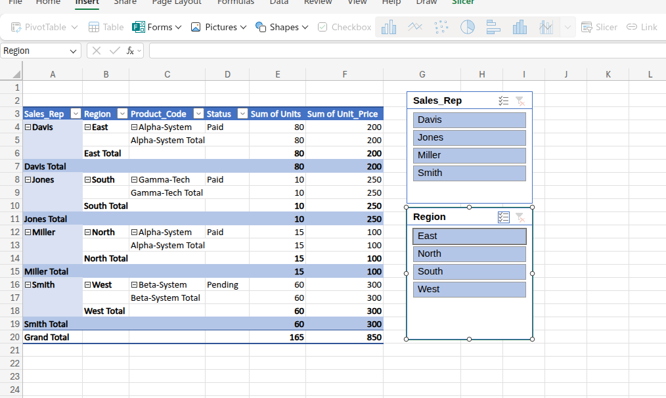The width and height of the screenshot is (666, 398).
Task: Click the Checkbox insert control
Action: tap(344, 27)
